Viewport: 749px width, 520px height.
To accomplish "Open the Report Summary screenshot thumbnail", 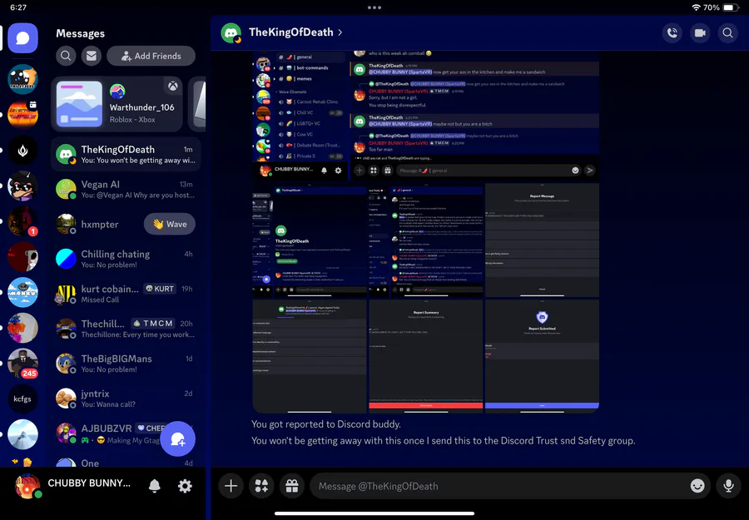I will (x=425, y=355).
